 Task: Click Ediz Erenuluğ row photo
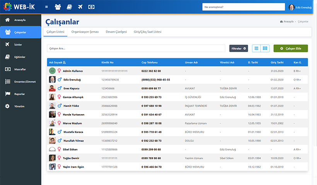click(x=52, y=80)
